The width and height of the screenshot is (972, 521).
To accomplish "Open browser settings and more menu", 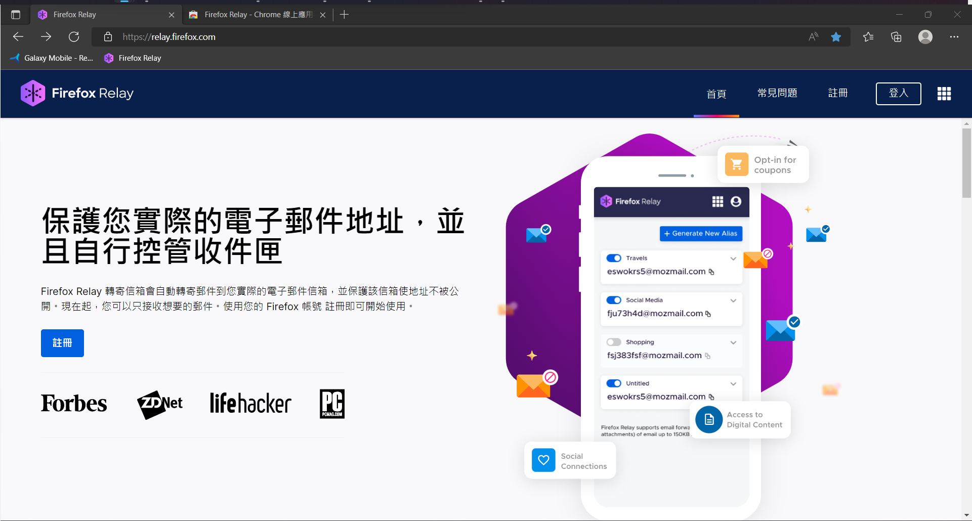I will pos(954,36).
